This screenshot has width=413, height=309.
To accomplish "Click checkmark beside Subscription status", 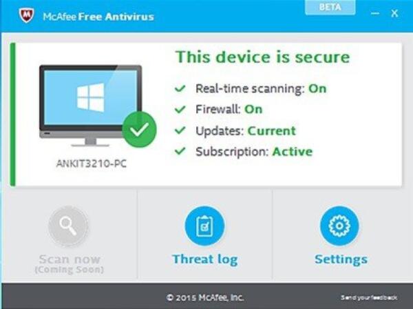I will point(180,151).
